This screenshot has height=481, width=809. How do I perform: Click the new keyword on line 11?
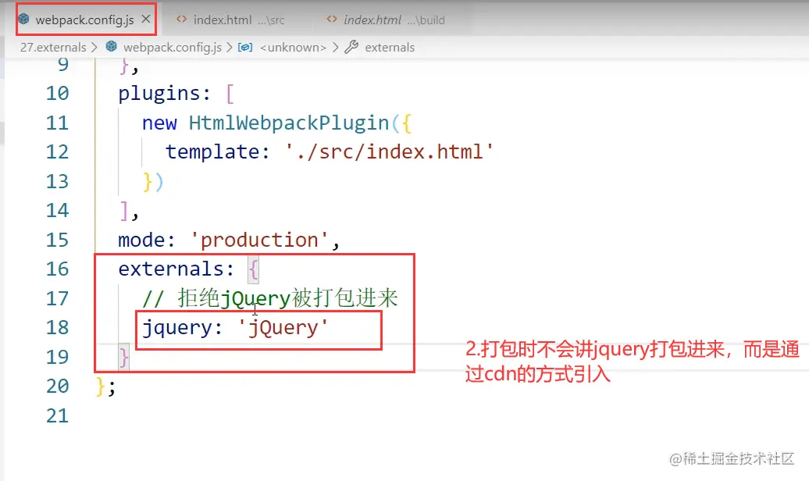click(x=159, y=123)
